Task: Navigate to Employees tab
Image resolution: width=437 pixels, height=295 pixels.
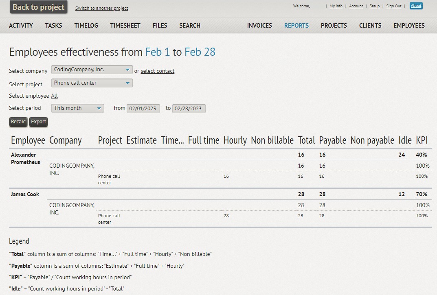Action: pos(409,25)
